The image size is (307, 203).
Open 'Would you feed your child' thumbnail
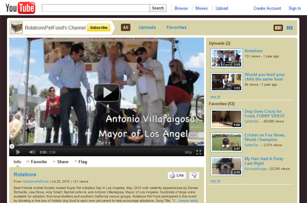(x=226, y=82)
